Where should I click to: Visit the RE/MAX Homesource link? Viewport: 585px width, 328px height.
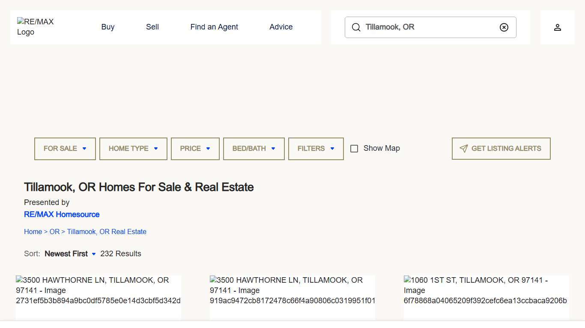[x=62, y=214]
